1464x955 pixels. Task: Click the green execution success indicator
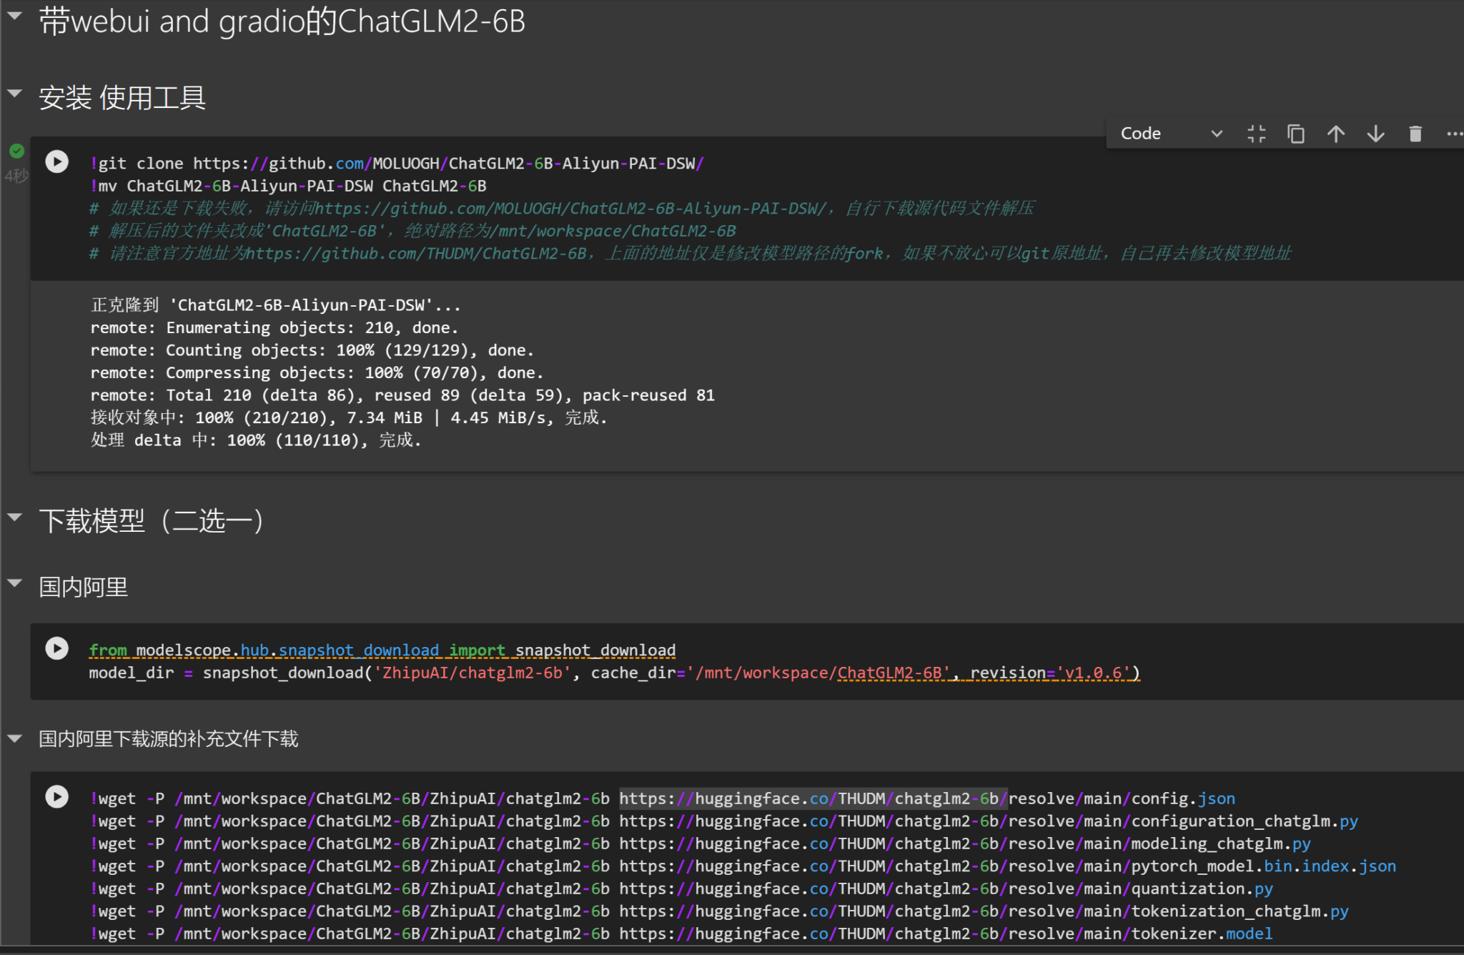point(16,151)
